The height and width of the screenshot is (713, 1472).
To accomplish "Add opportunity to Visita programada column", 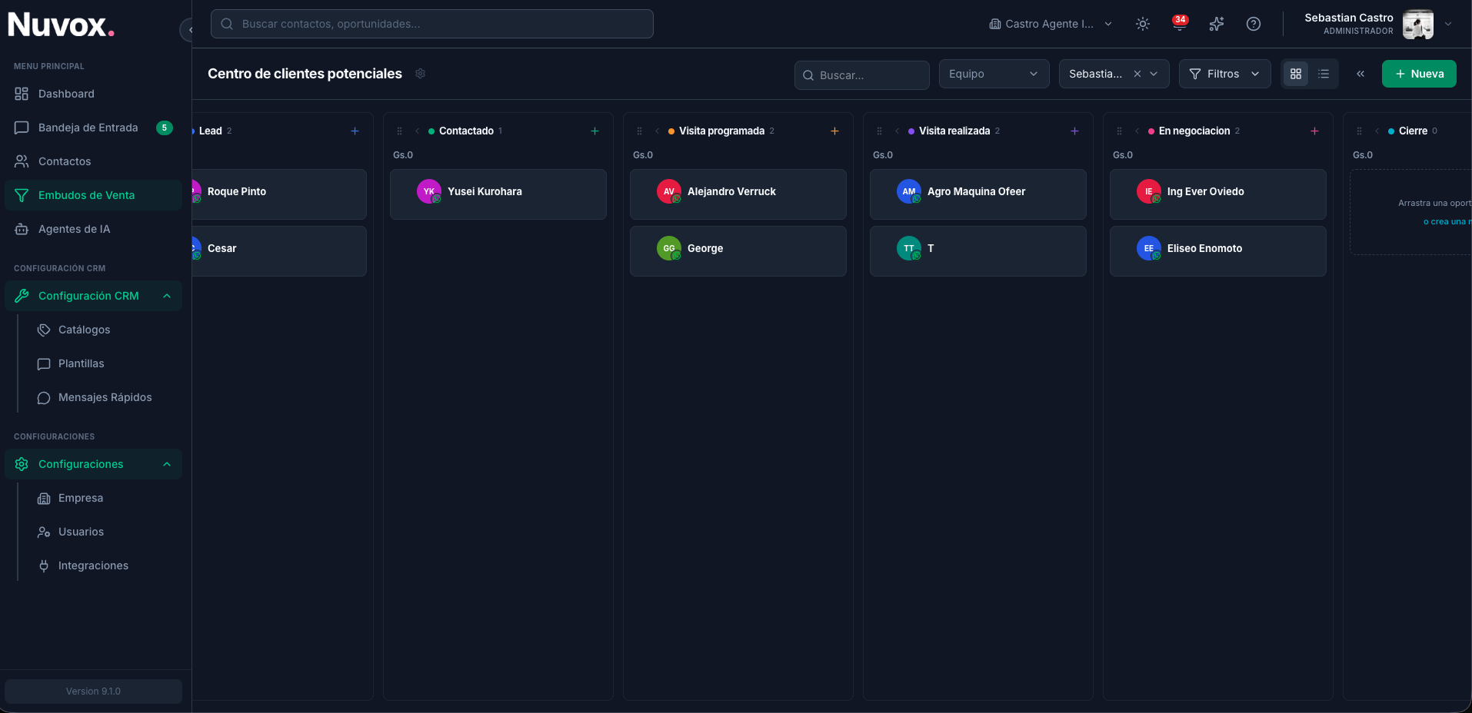I will pos(834,131).
